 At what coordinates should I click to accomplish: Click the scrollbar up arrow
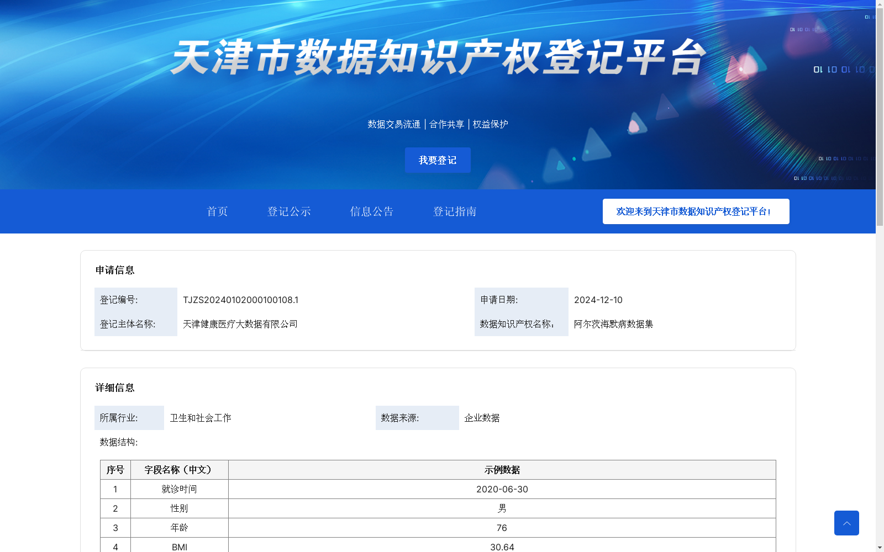tap(880, 3)
